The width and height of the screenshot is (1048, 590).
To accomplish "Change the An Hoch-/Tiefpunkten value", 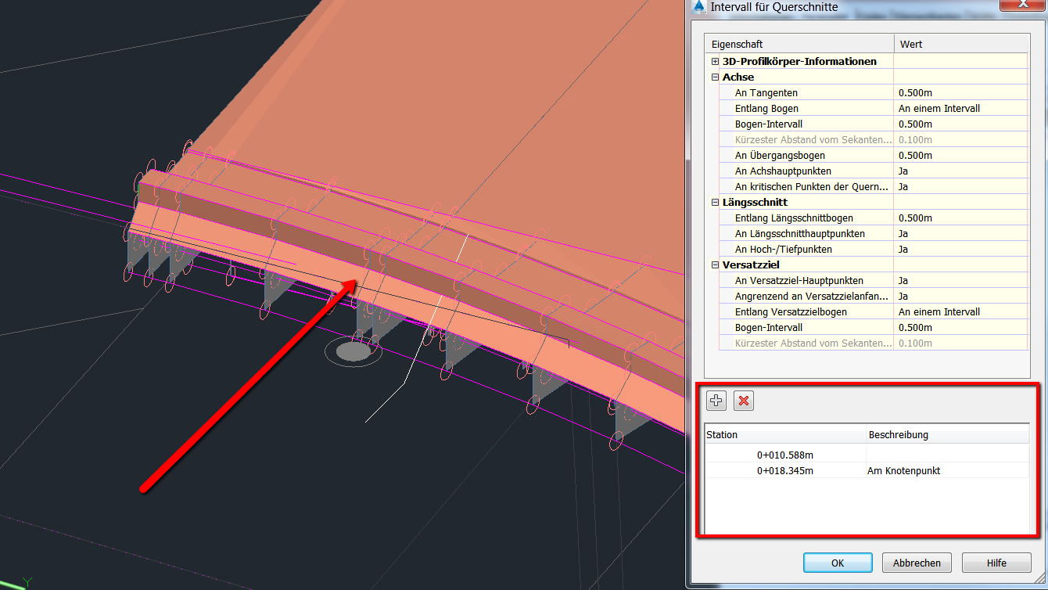I will point(960,249).
